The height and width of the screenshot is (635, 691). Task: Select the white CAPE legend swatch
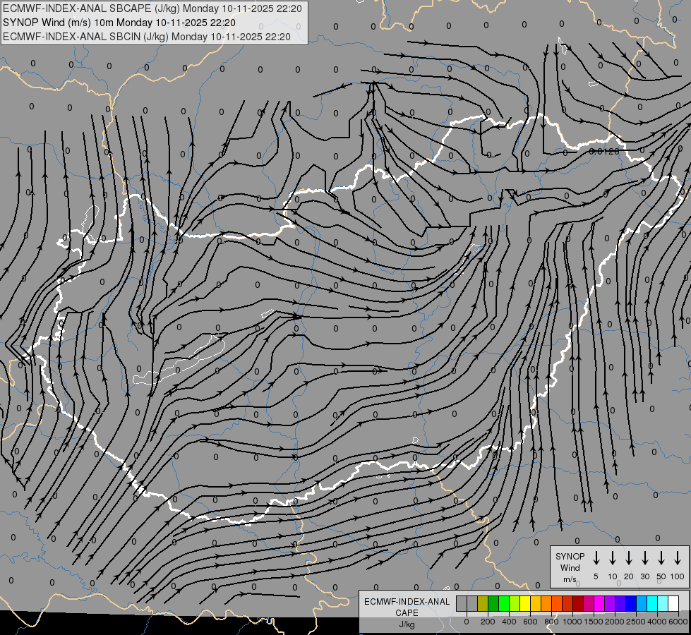(x=673, y=603)
